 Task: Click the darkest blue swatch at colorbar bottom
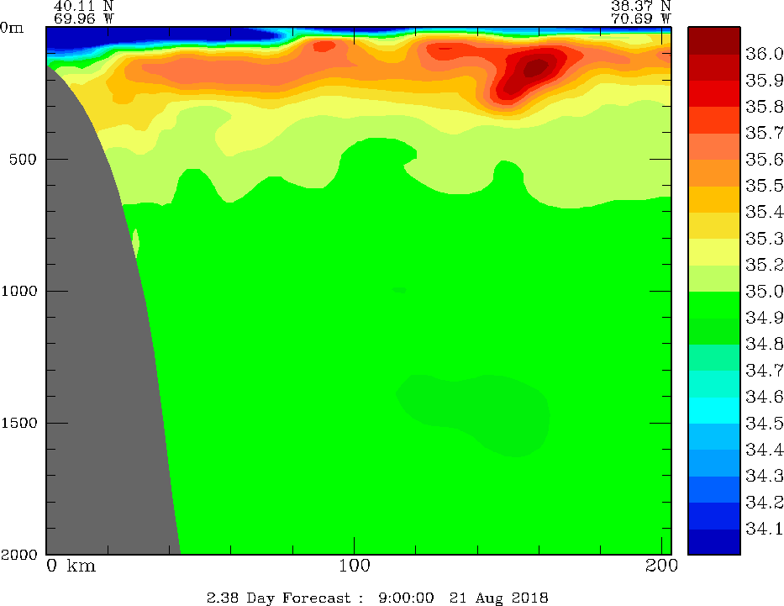(x=714, y=541)
